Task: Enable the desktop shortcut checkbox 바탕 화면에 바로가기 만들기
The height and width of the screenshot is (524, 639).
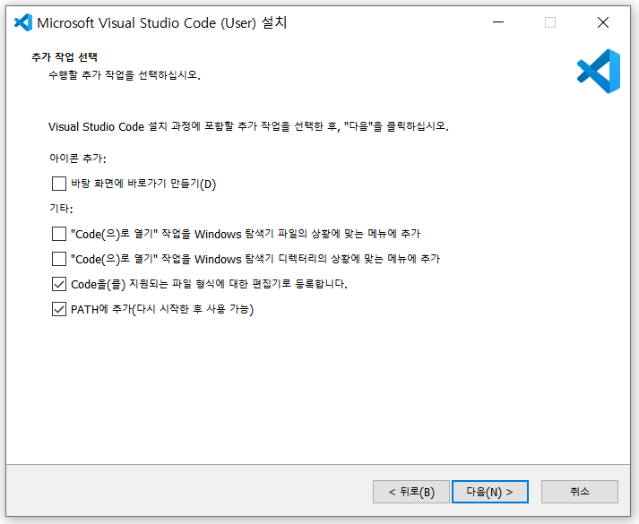Action: (x=59, y=184)
